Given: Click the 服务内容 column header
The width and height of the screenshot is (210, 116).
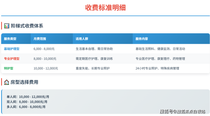Looking at the screenshot, I should [142, 39].
